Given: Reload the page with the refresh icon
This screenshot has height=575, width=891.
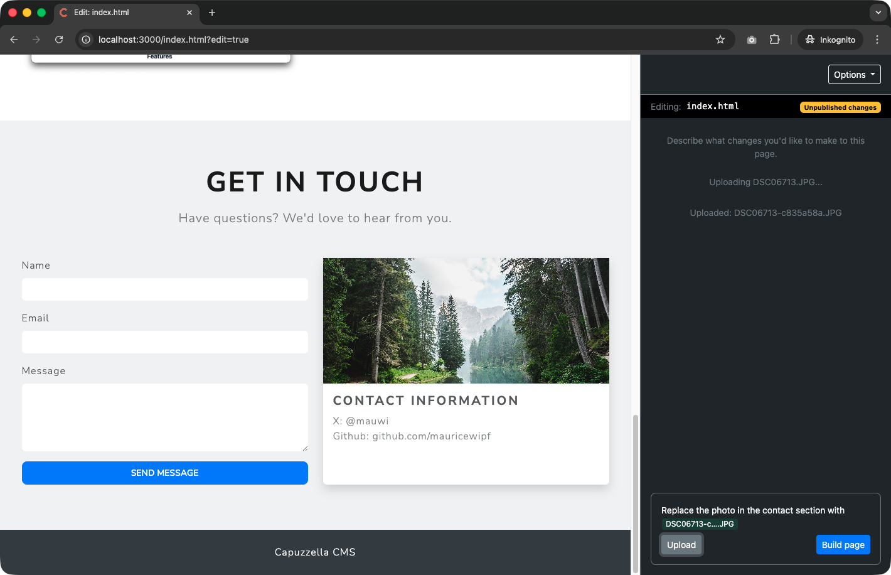Looking at the screenshot, I should [x=59, y=40].
